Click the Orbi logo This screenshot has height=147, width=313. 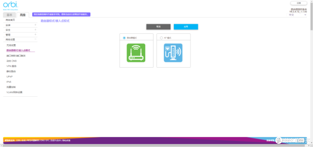click(11, 6)
